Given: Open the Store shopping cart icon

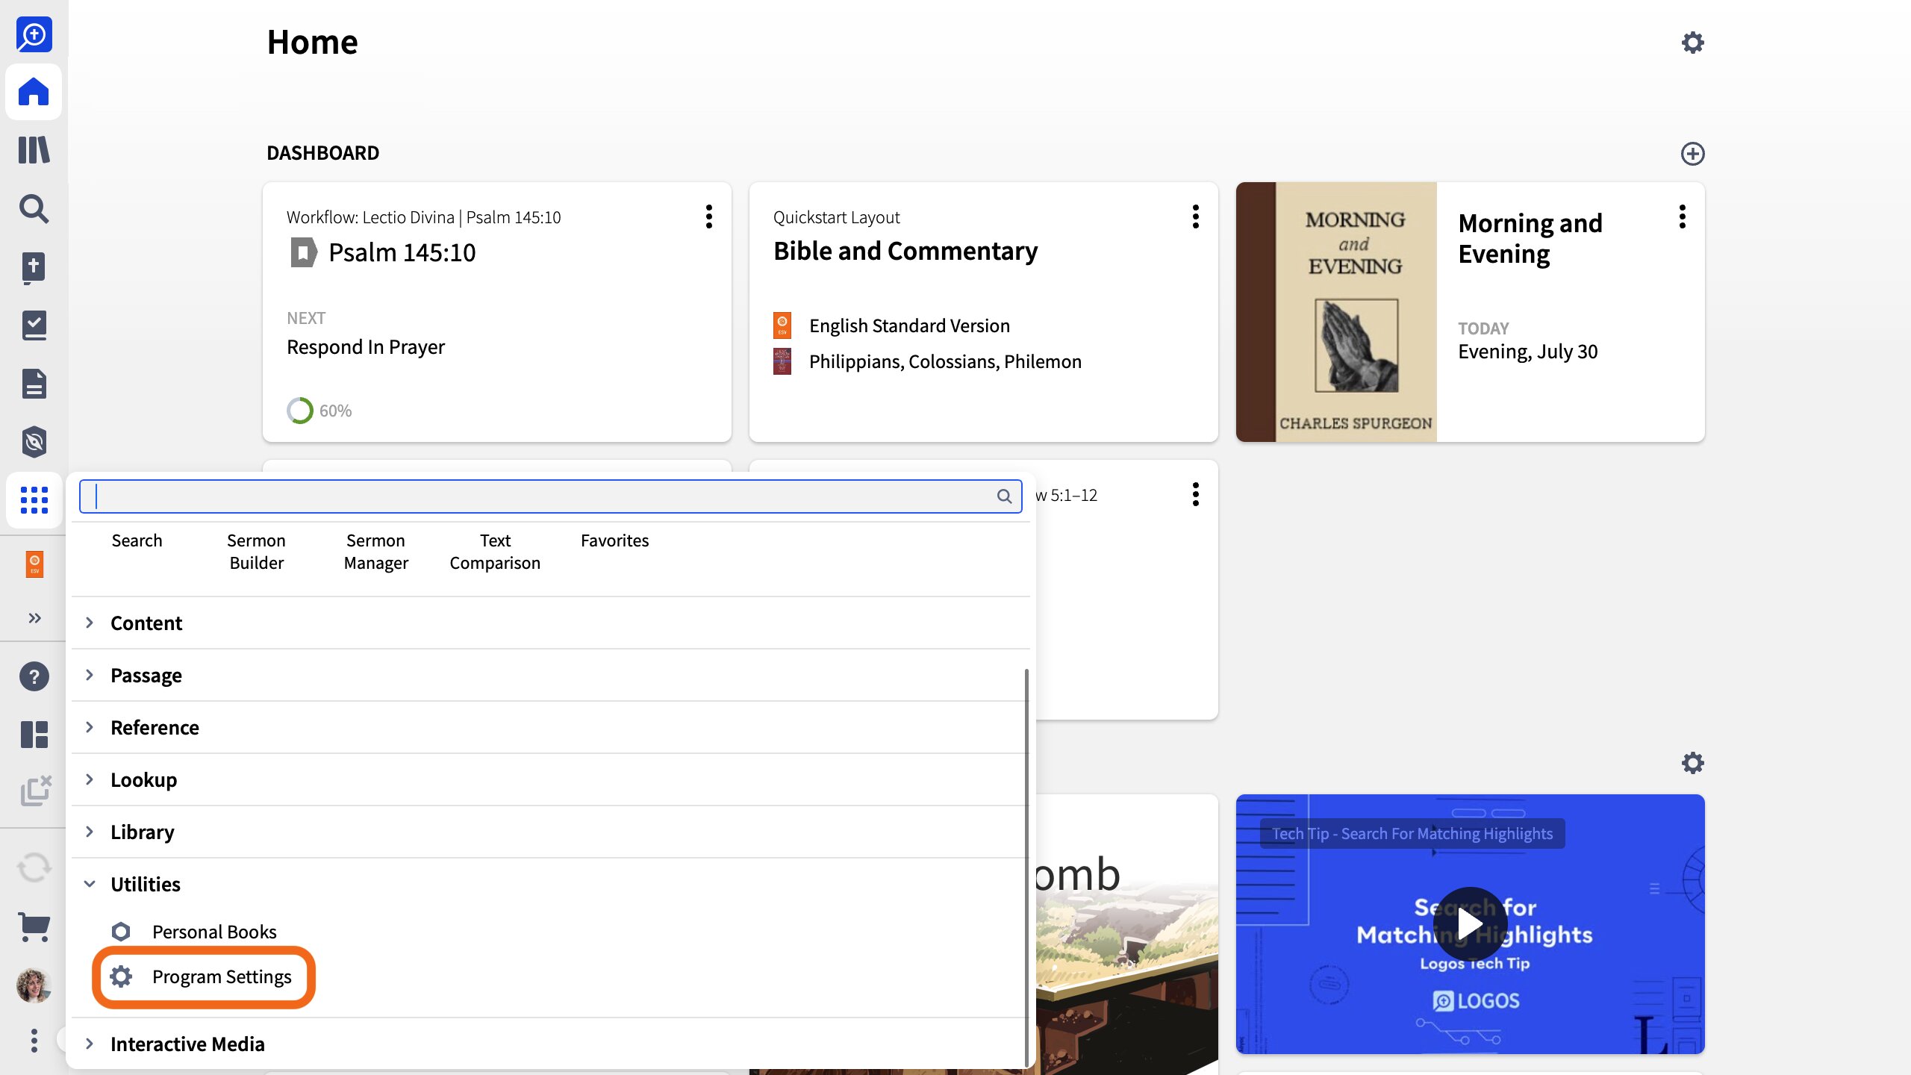Looking at the screenshot, I should 34,926.
